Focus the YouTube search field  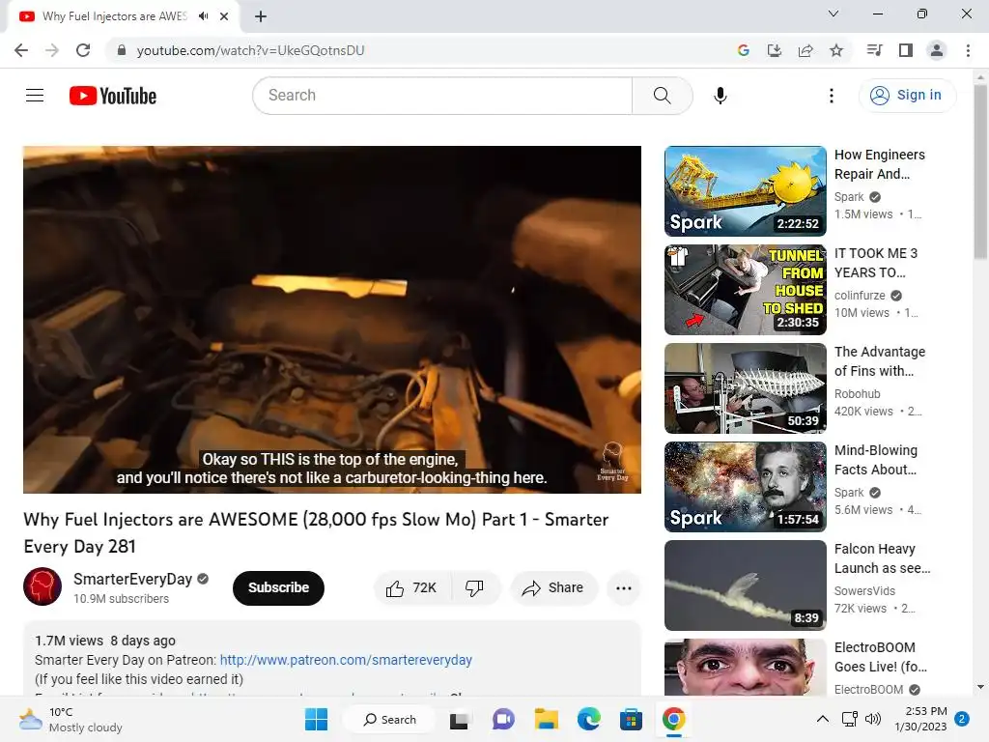tap(442, 96)
